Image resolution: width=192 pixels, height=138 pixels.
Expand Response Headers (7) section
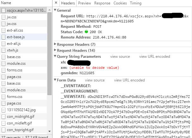(x=55, y=44)
